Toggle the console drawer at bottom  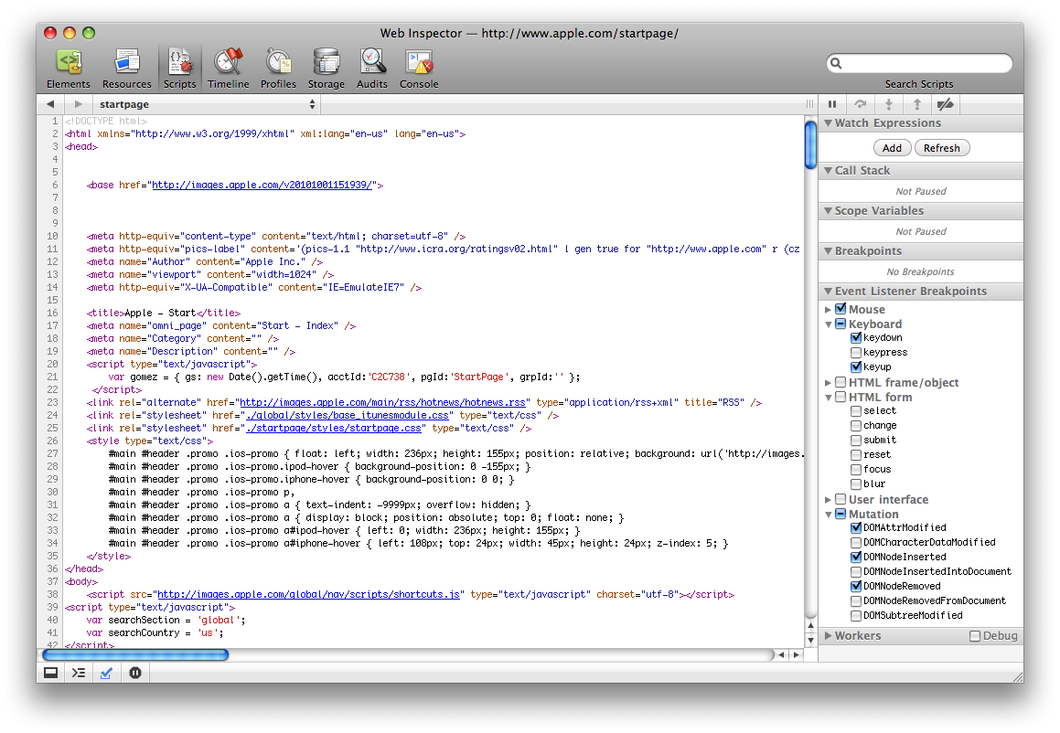50,673
